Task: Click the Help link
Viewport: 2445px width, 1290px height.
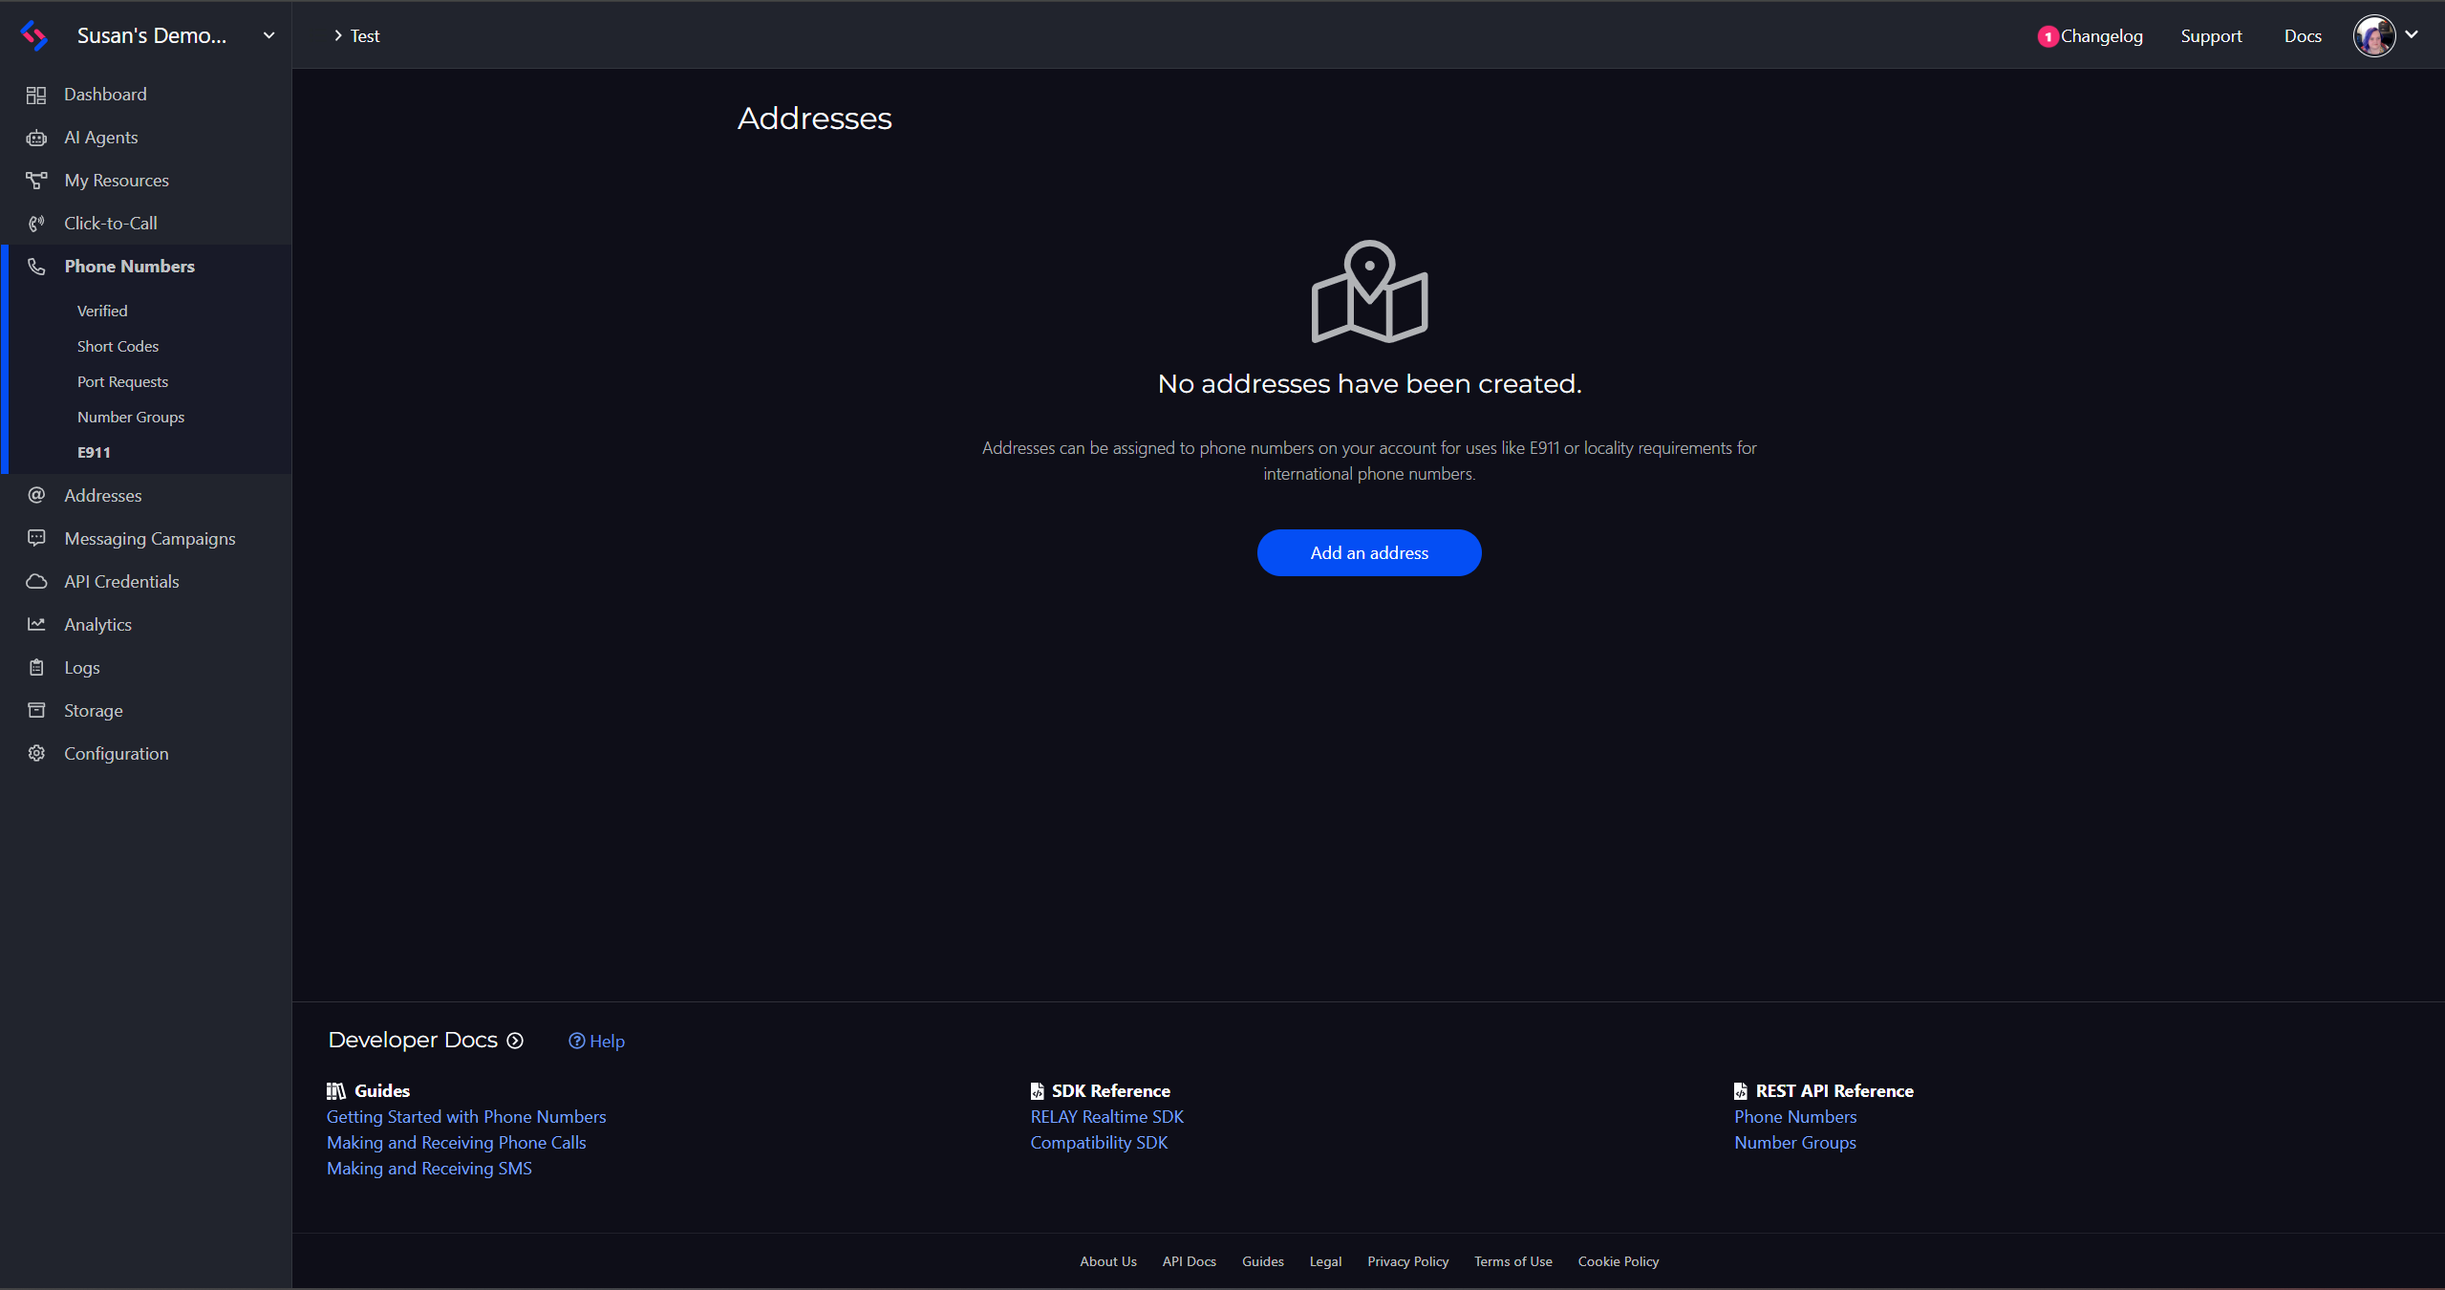Action: pos(596,1041)
